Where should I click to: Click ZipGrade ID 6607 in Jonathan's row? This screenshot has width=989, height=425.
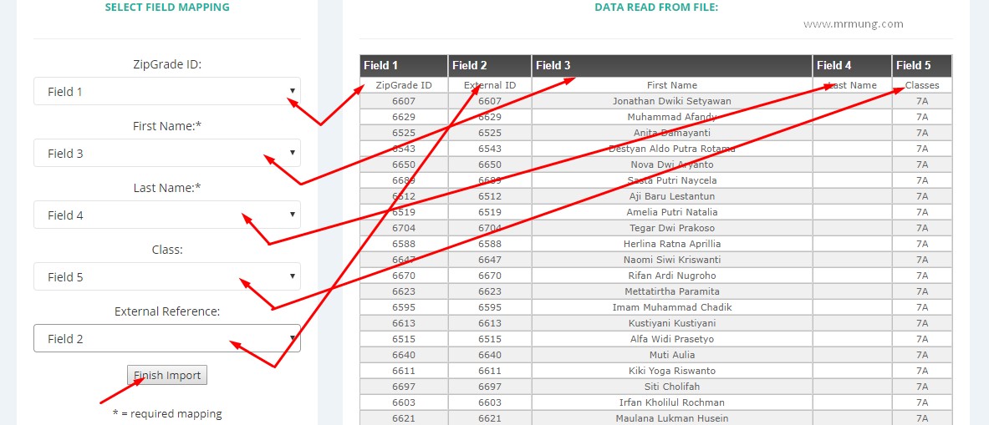[x=404, y=101]
